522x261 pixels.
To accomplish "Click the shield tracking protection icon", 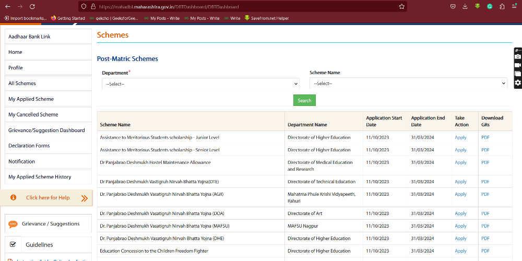I will [84, 6].
